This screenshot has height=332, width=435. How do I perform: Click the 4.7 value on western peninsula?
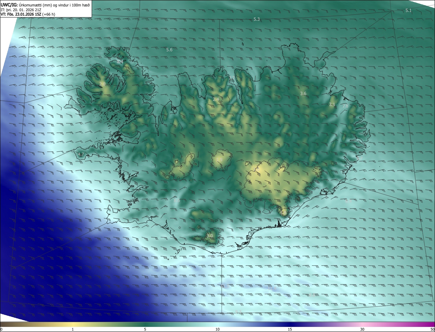[81, 154]
